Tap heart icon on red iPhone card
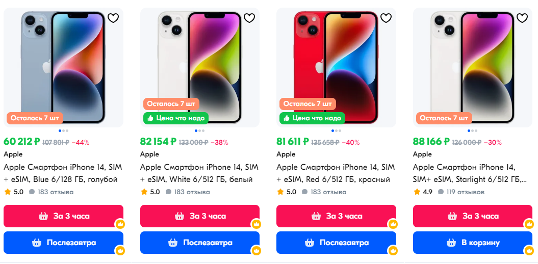 [x=386, y=18]
